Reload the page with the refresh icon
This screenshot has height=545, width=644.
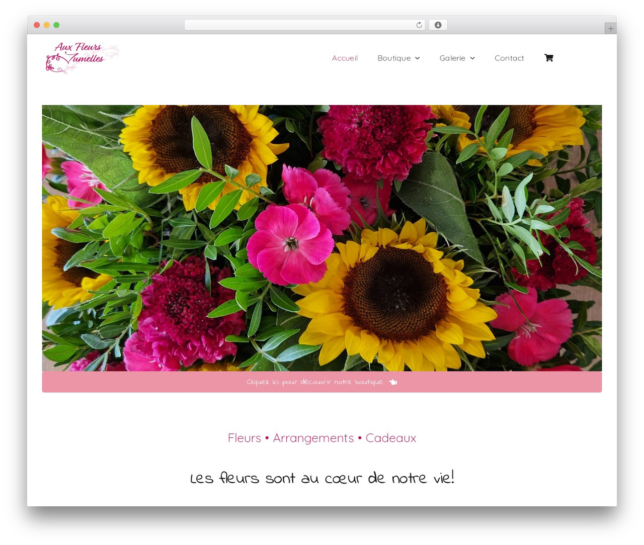[x=419, y=25]
